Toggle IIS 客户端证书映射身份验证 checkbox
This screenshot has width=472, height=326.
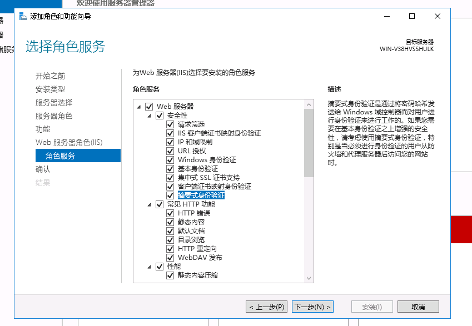tap(170, 133)
